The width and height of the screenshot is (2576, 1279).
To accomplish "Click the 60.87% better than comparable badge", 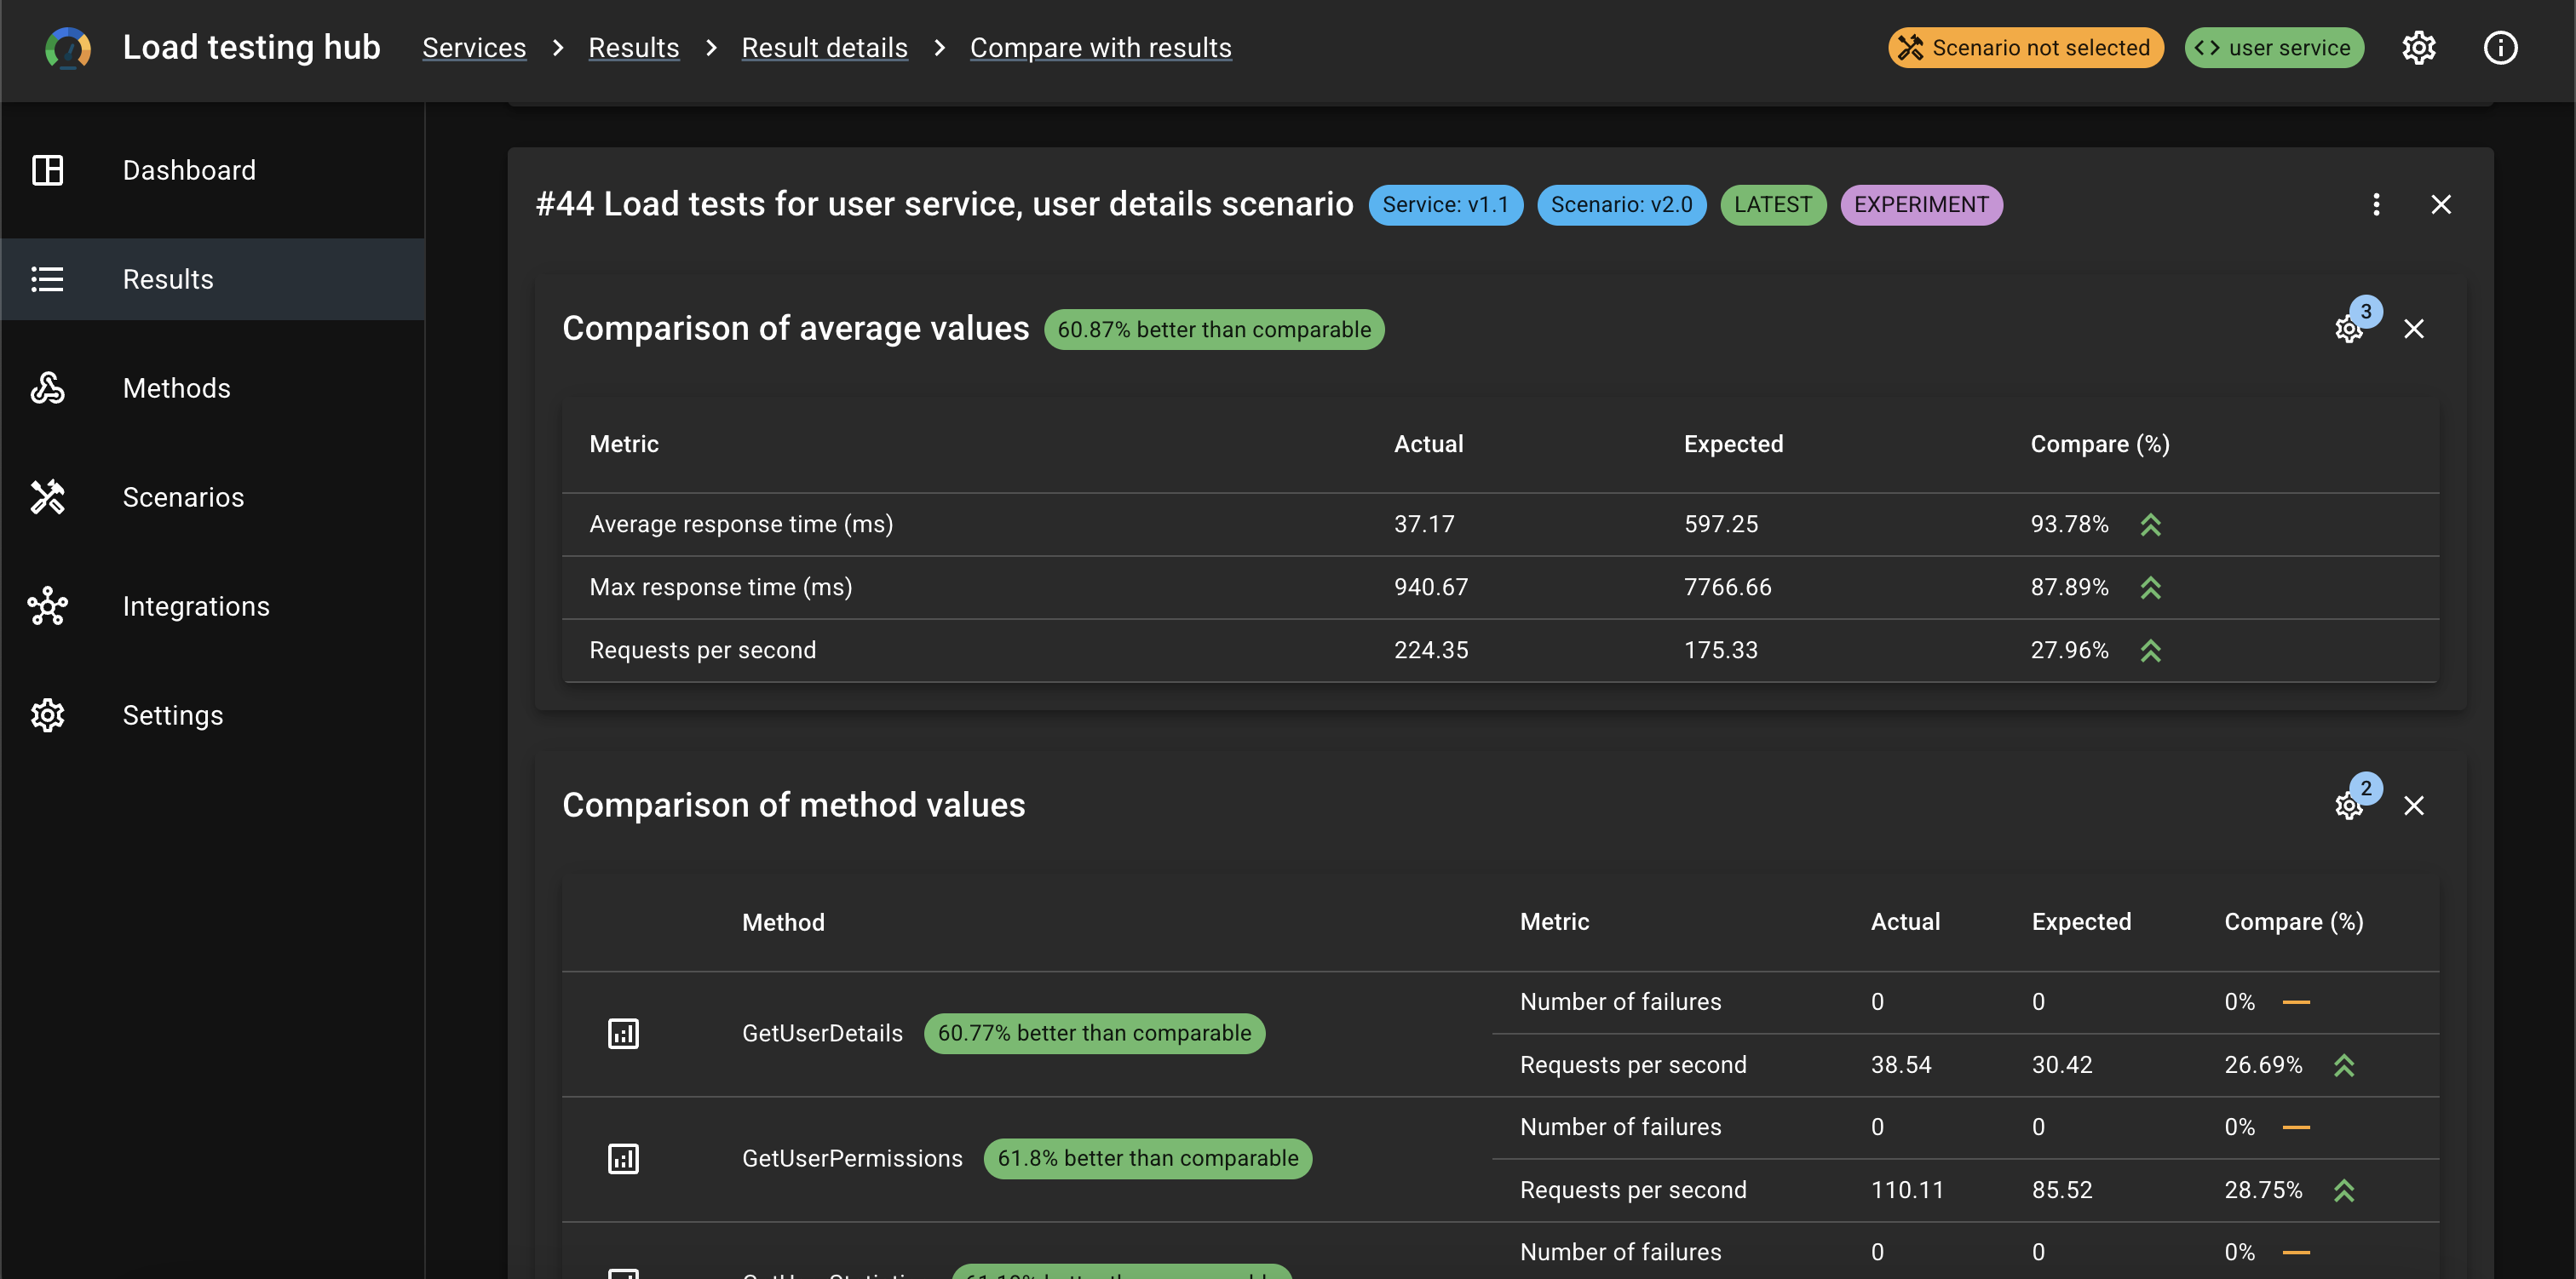I will click(1214, 330).
